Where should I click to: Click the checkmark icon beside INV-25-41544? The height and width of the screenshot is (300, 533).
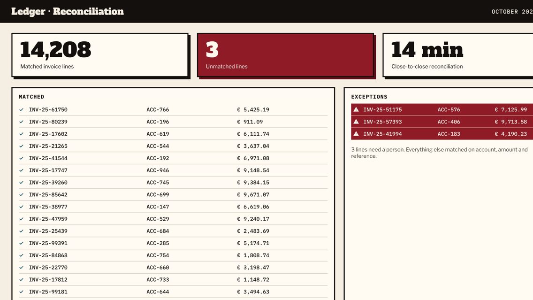tap(22, 158)
